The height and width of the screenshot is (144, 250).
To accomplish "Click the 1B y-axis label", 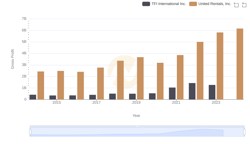I will coord(24,88).
